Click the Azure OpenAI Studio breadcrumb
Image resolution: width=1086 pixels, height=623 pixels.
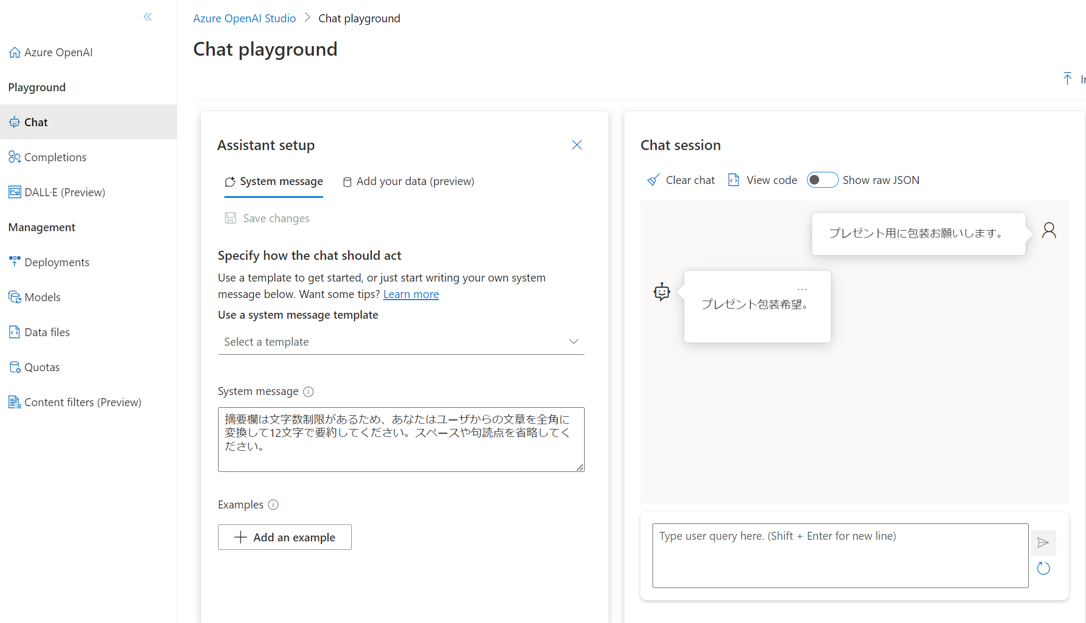click(244, 19)
